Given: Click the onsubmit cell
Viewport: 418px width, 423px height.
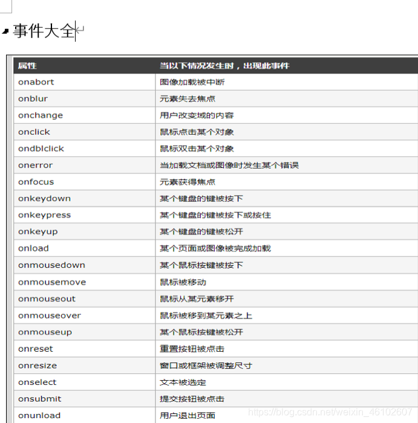Looking at the screenshot, I should click(x=85, y=399).
